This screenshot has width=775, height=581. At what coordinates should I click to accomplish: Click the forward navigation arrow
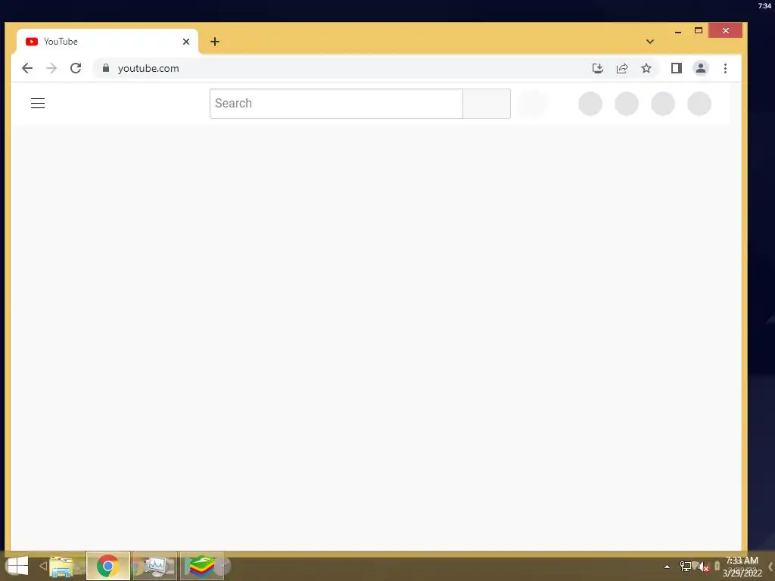[51, 68]
